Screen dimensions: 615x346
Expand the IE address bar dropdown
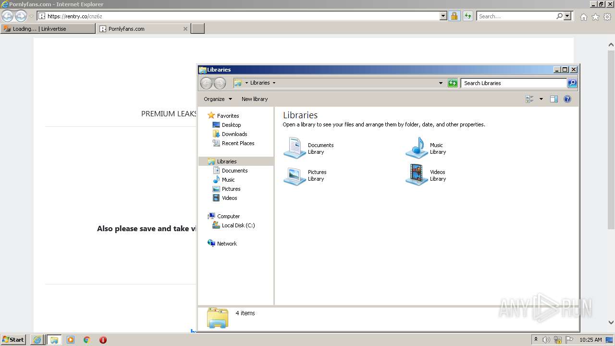[443, 16]
